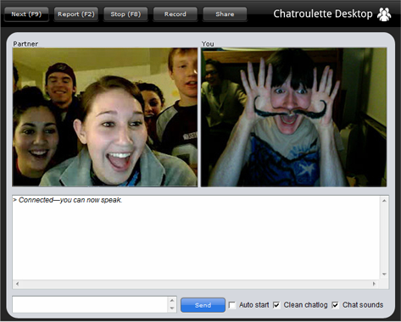Enable the Auto start checkbox
401x322 pixels.
[x=232, y=305]
